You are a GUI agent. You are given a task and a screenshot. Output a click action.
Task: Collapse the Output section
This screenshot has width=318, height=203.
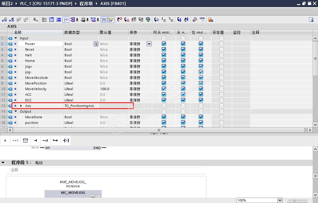click(x=16, y=111)
